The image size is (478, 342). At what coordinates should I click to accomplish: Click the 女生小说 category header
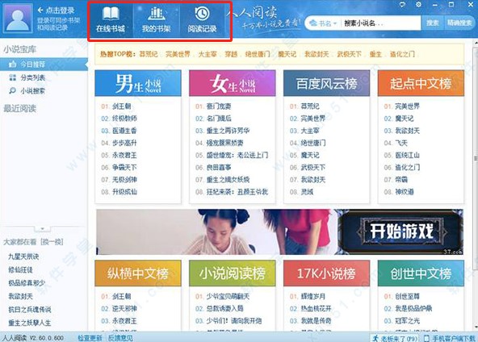coord(233,83)
